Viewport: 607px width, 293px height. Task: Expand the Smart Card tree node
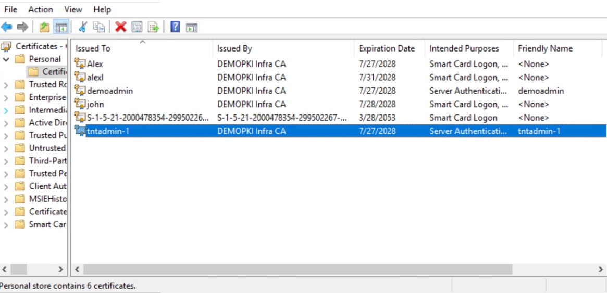(x=6, y=225)
